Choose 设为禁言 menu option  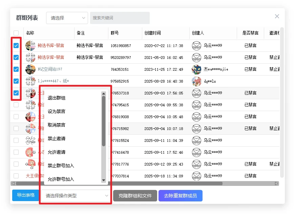[57, 111]
